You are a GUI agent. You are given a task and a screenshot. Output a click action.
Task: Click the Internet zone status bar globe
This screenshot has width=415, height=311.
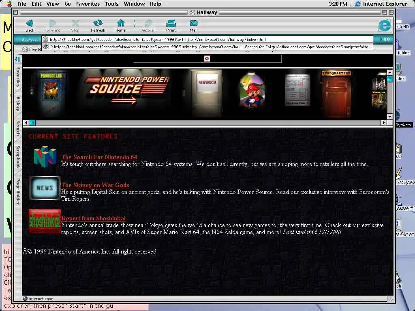click(25, 298)
